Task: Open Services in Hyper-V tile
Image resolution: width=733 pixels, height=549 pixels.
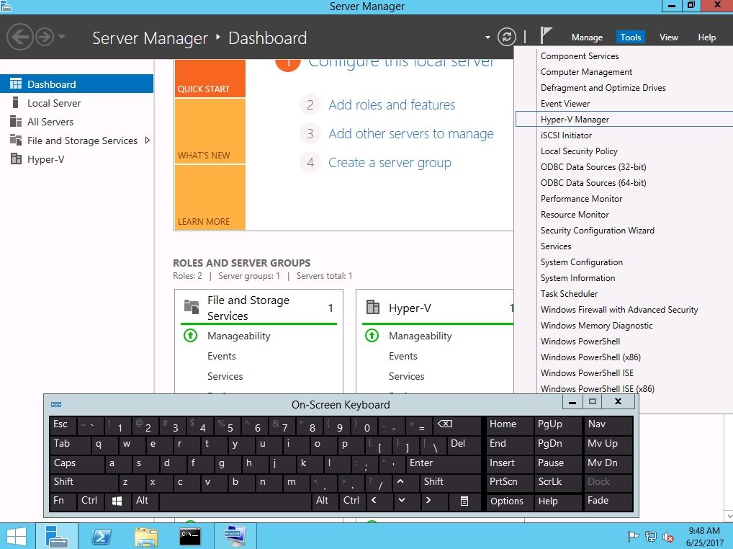Action: (406, 376)
